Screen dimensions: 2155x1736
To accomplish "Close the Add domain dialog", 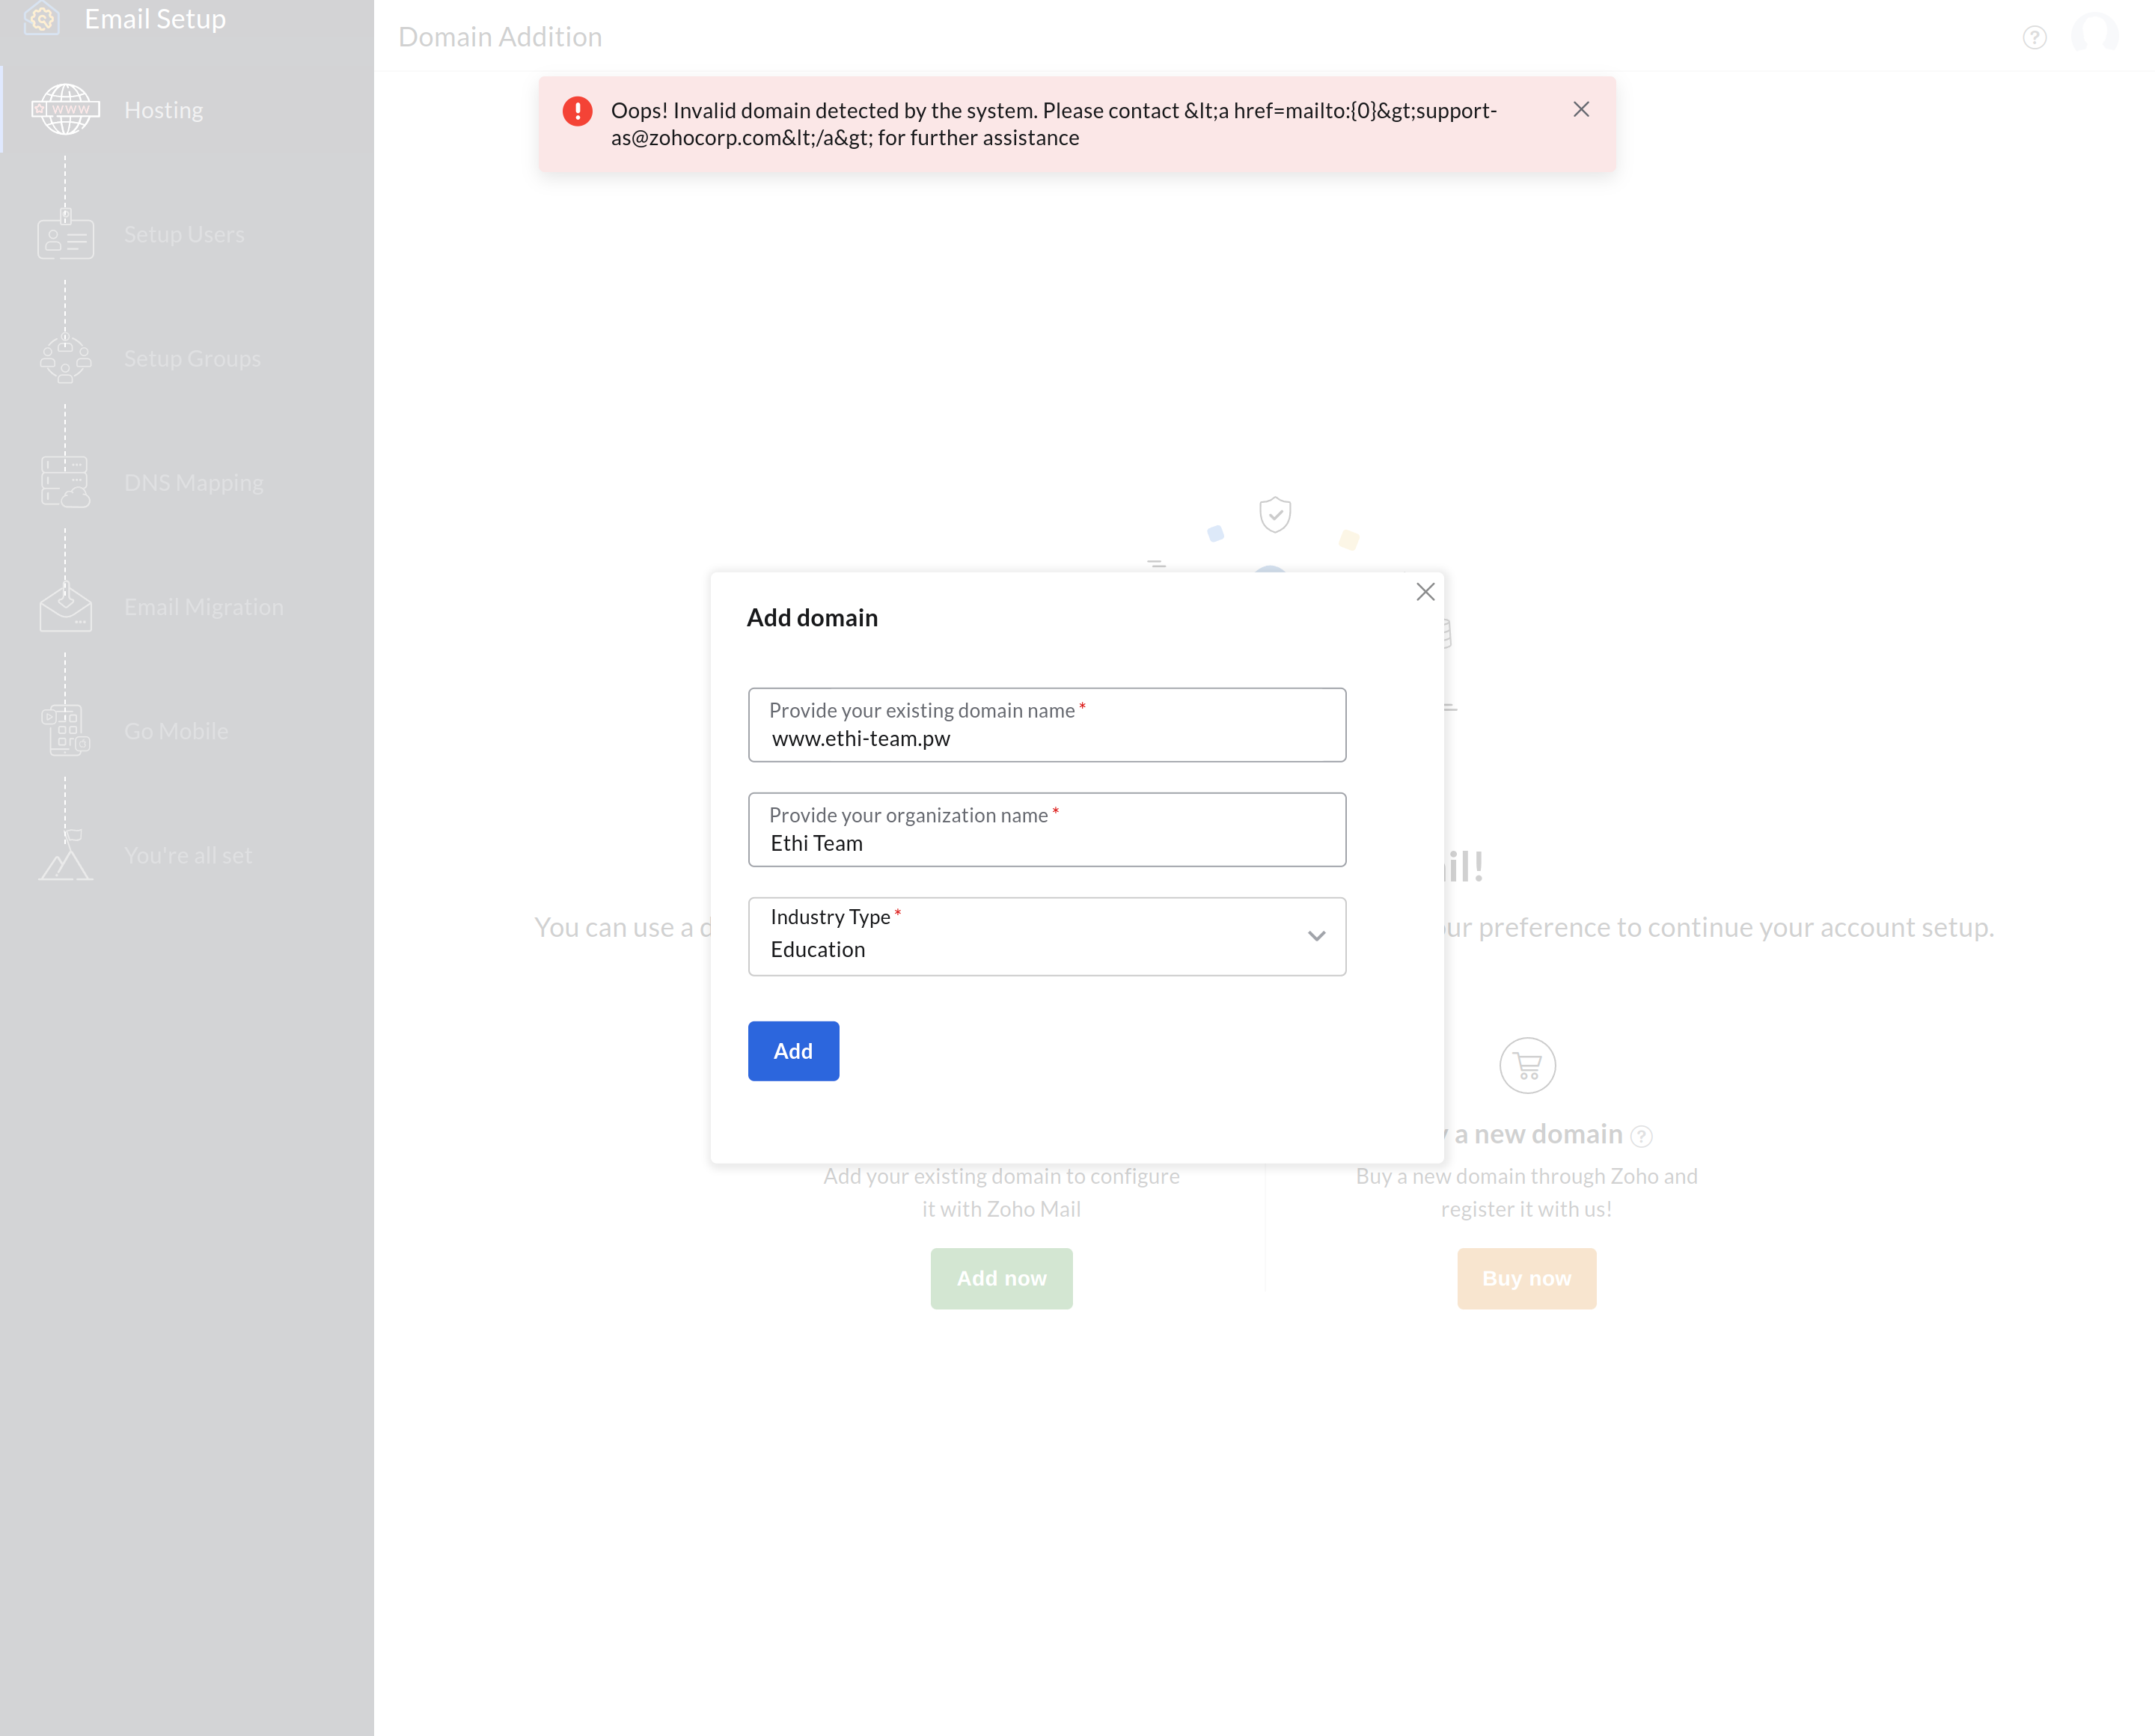I will pyautogui.click(x=1425, y=592).
